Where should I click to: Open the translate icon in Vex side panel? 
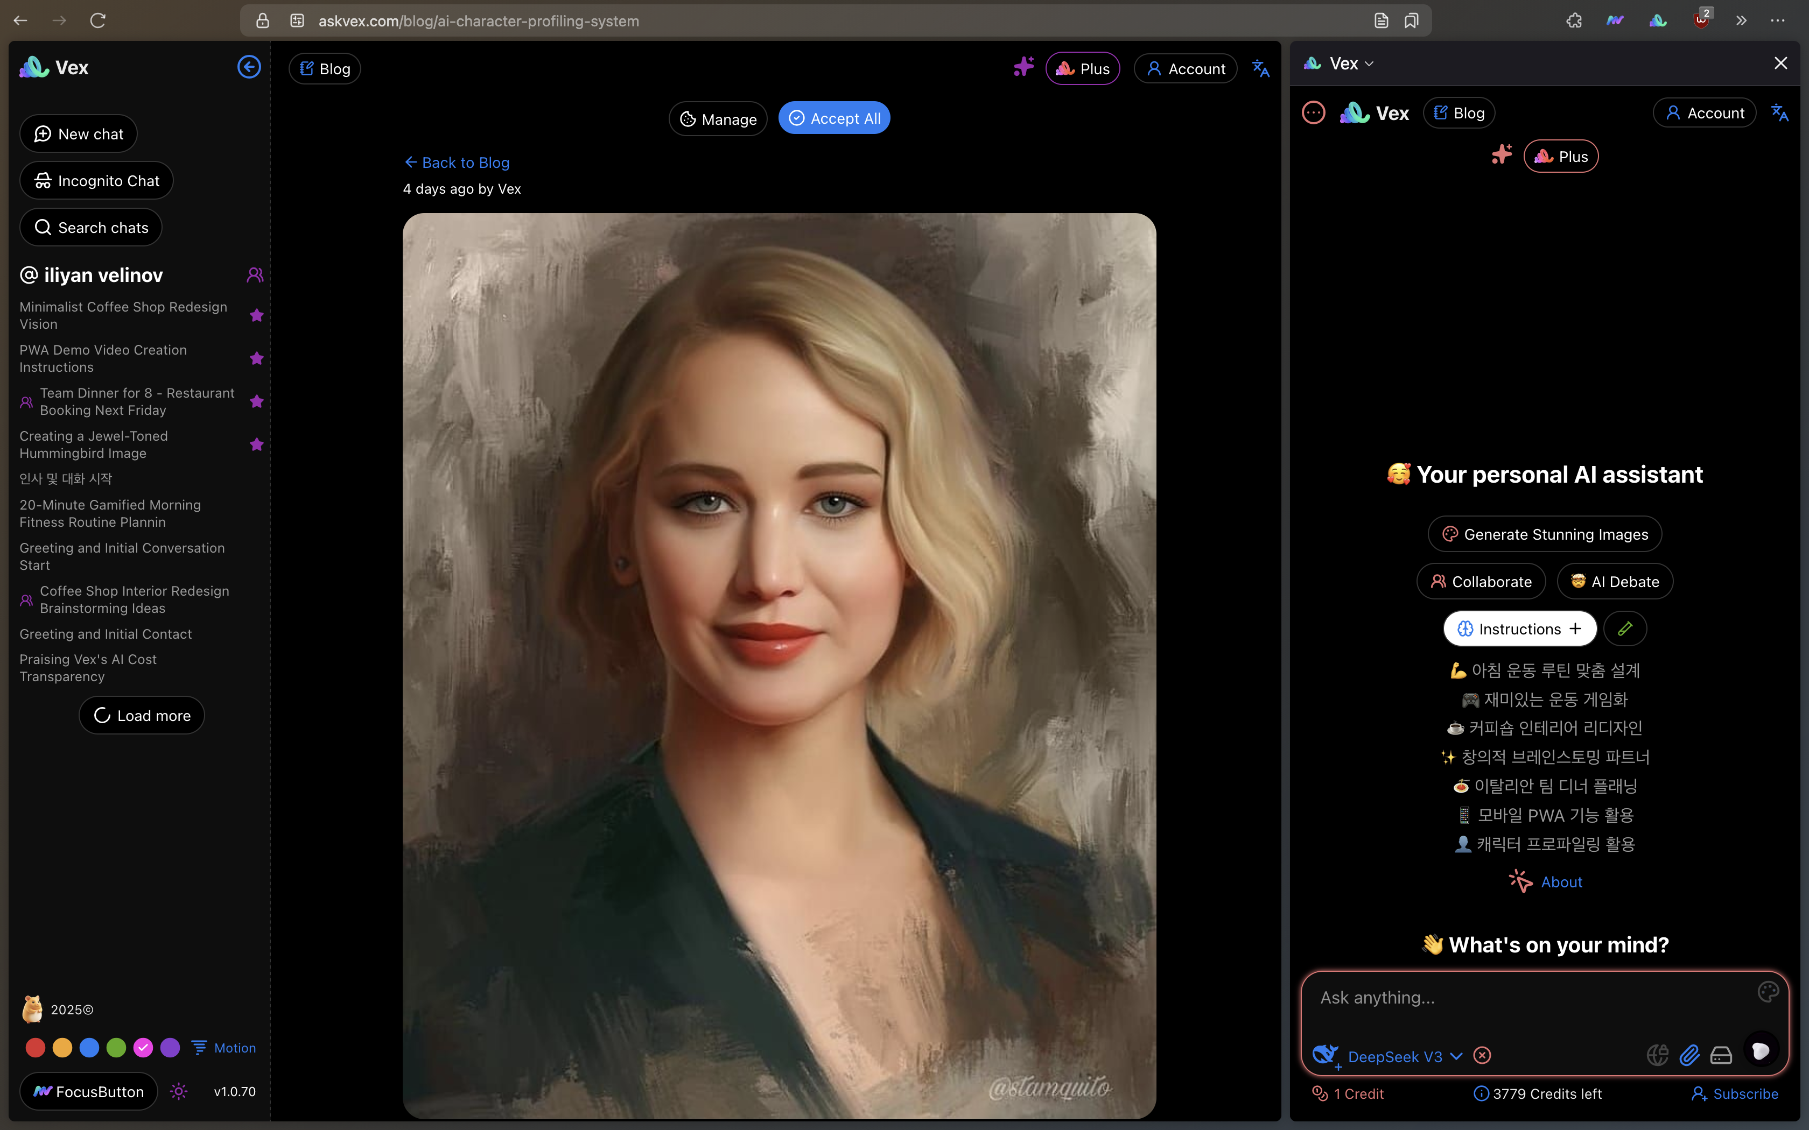1780,113
